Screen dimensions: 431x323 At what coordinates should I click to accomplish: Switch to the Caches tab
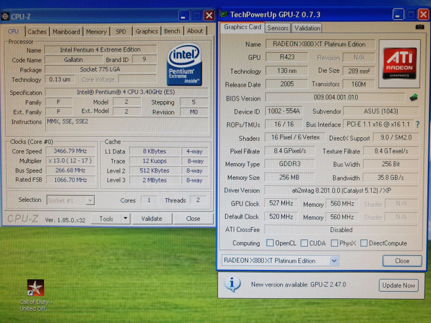click(37, 32)
